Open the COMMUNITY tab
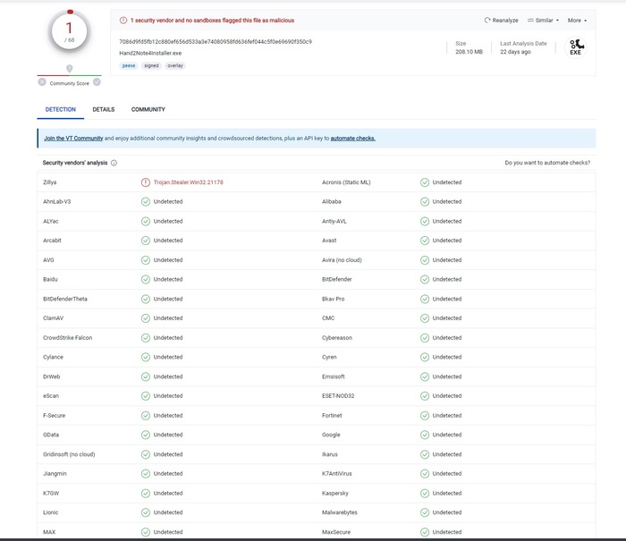Screen dimensions: 626x541 point(148,110)
